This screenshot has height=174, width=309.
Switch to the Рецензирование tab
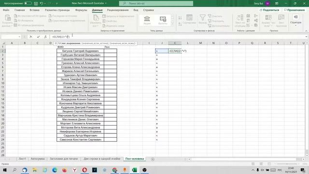118,10
